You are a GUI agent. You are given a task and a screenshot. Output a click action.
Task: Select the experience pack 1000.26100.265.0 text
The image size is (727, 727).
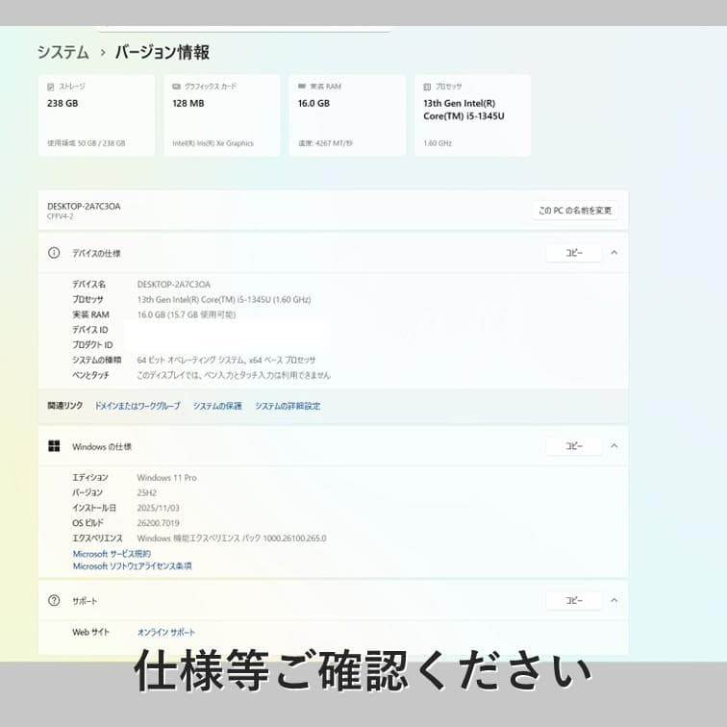pos(232,539)
